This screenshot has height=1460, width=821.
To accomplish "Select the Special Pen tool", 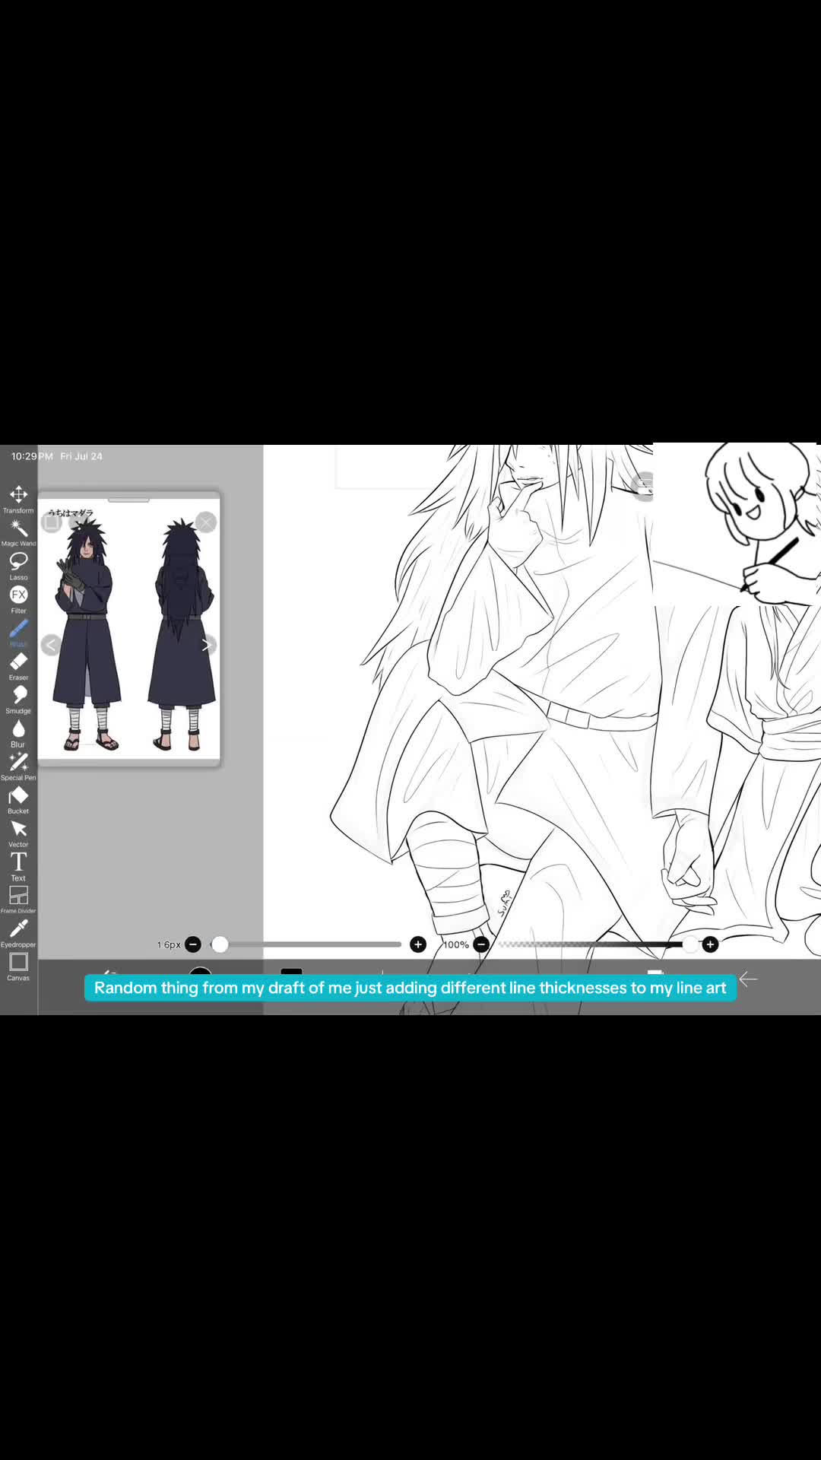I will coord(18,766).
